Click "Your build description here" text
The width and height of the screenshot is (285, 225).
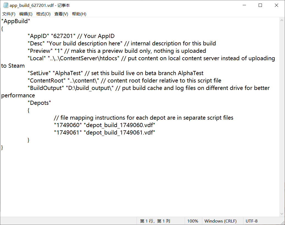point(85,43)
